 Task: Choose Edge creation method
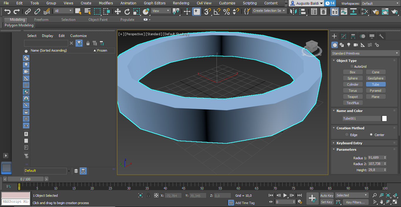tap(347, 135)
